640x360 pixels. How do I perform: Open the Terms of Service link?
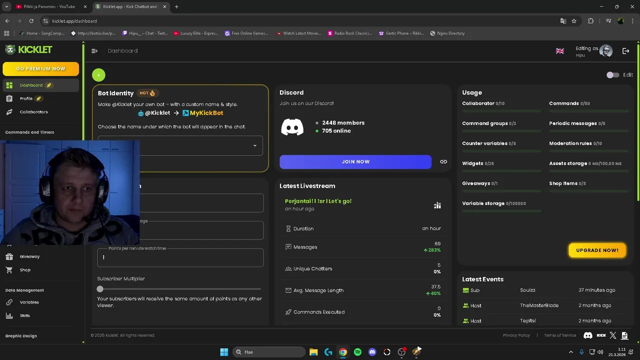pyautogui.click(x=560, y=335)
